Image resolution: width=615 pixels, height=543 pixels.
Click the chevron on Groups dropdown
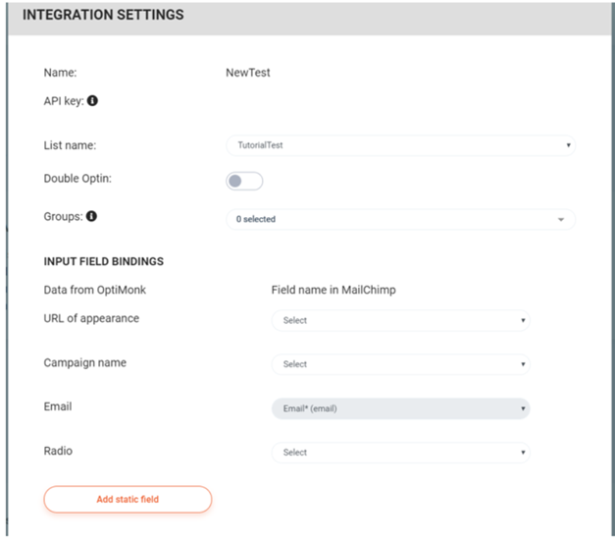pos(561,220)
